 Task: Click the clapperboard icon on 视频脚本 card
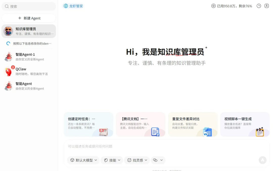260,132
